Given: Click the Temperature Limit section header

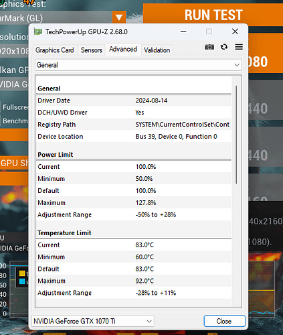Looking at the screenshot, I should pyautogui.click(x=64, y=232).
